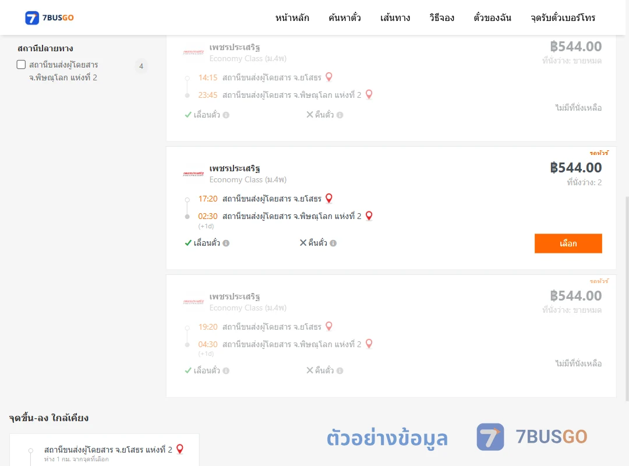Open map pin for 23:45 Phitsanulok arrival station
This screenshot has height=466, width=629.
[x=369, y=94]
